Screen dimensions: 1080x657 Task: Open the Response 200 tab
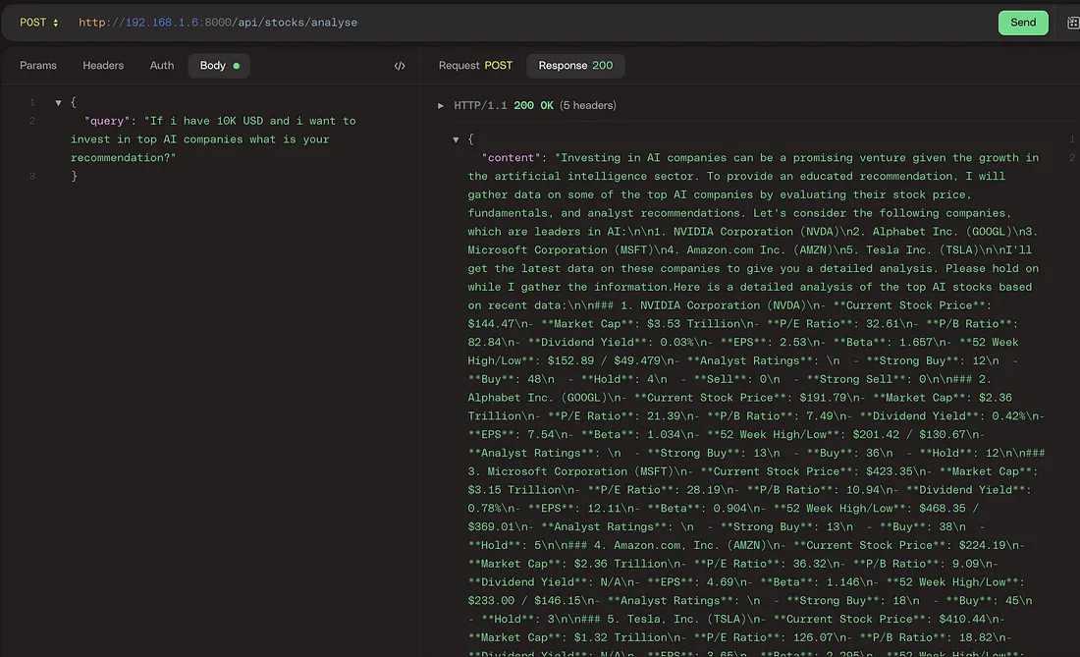coord(575,66)
